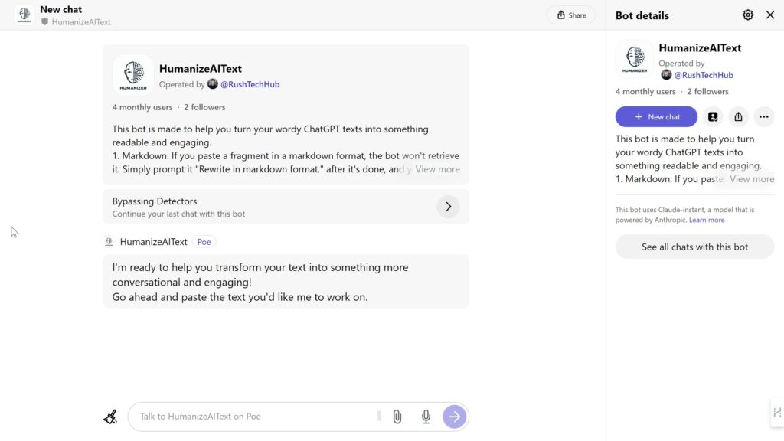The height and width of the screenshot is (441, 784).
Task: Open the three-dot more options menu
Action: click(763, 116)
